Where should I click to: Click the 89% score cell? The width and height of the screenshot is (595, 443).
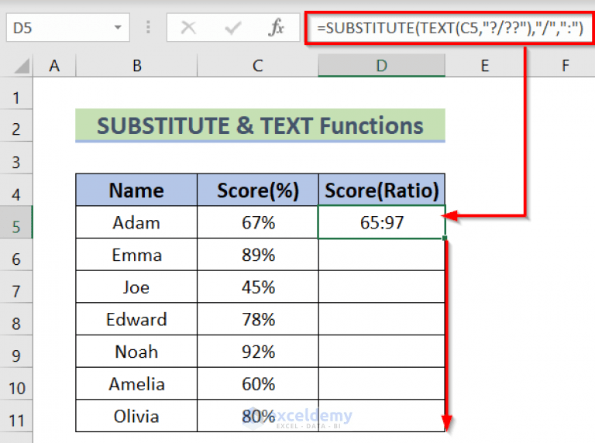(258, 255)
